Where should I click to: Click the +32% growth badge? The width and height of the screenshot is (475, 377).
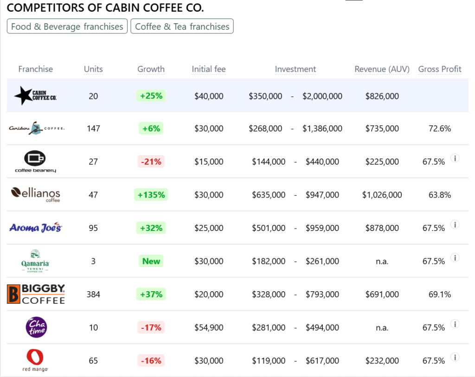click(151, 228)
